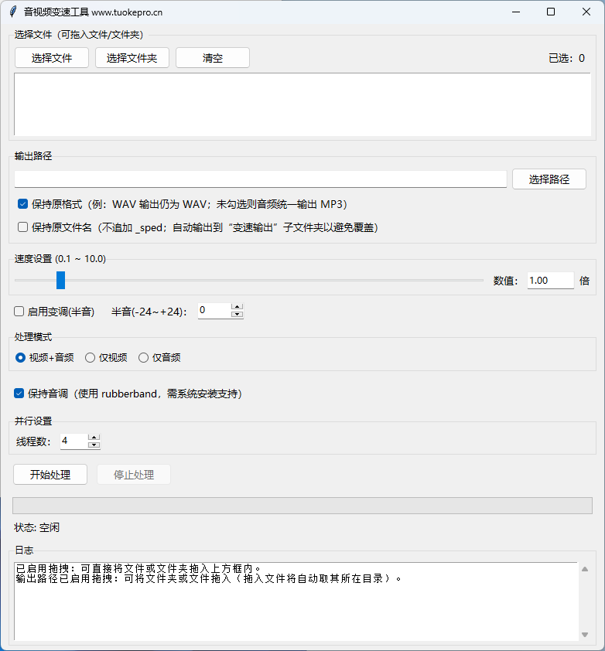Viewport: 605px width, 651px height.
Task: Select the 仅音频 radio option
Action: (143, 357)
